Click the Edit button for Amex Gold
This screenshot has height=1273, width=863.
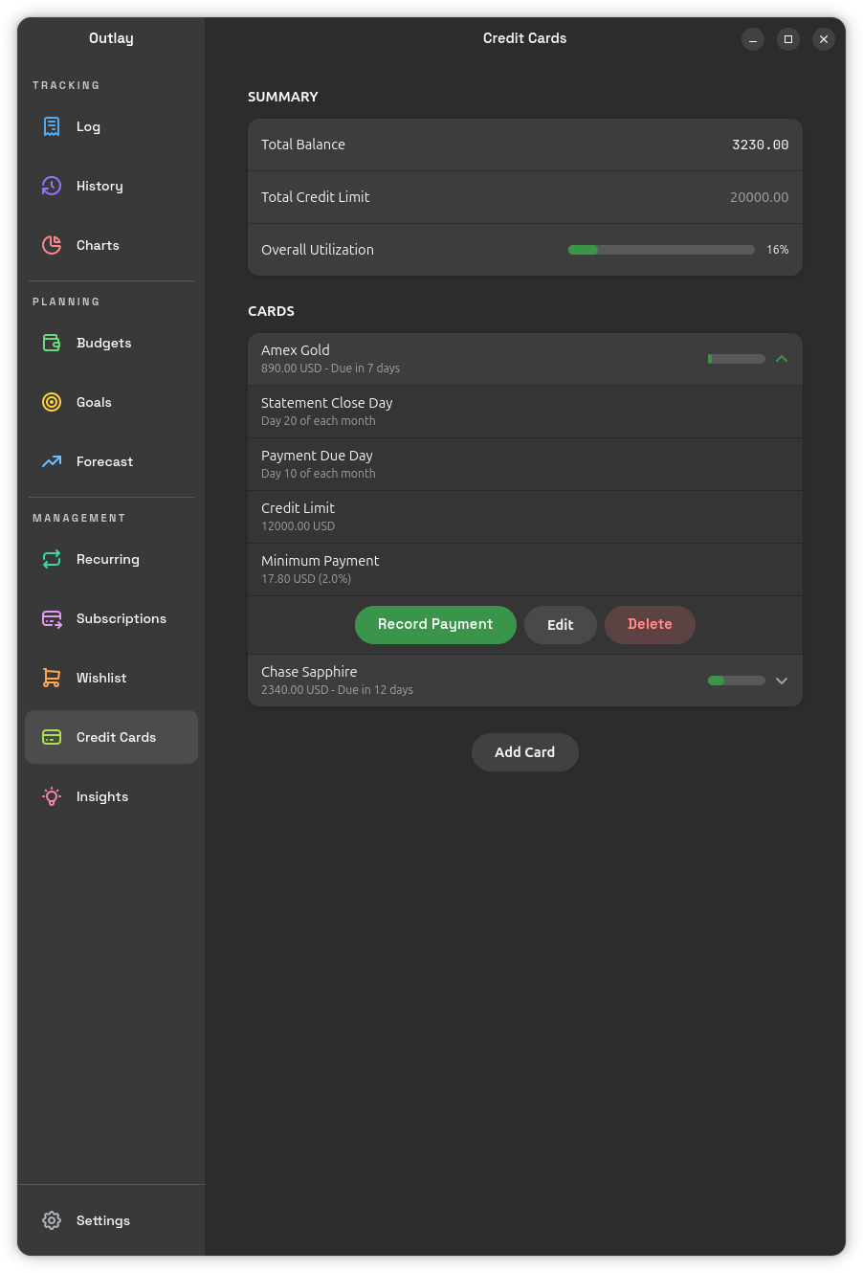(x=560, y=625)
